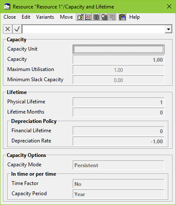
Task: Open the Edit menu
Action: (x=26, y=17)
